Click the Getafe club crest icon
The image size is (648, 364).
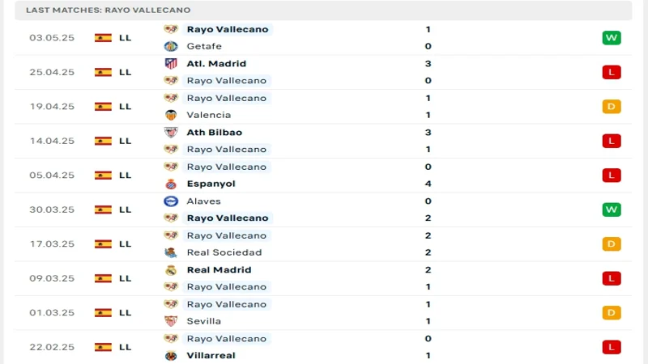point(171,46)
